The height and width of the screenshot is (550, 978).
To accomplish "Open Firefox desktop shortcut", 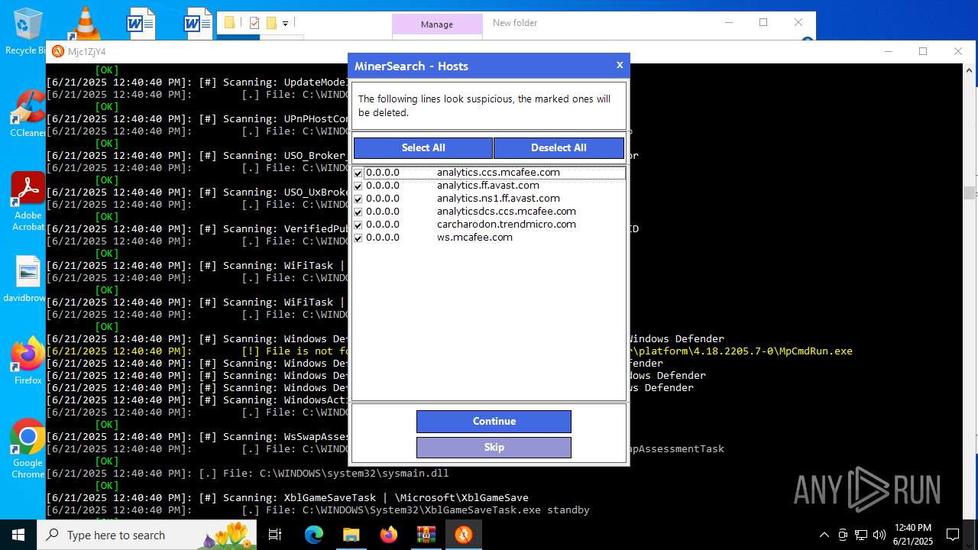I will click(x=28, y=361).
